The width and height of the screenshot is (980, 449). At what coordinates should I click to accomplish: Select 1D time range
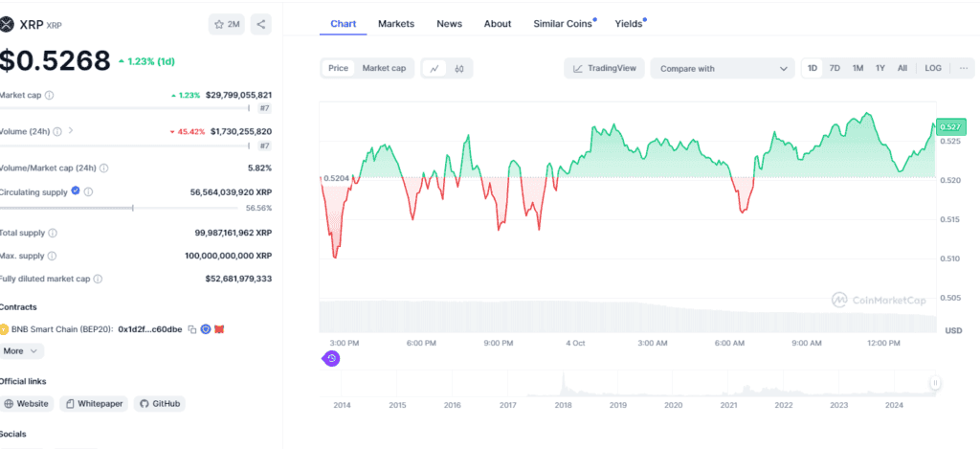click(813, 68)
